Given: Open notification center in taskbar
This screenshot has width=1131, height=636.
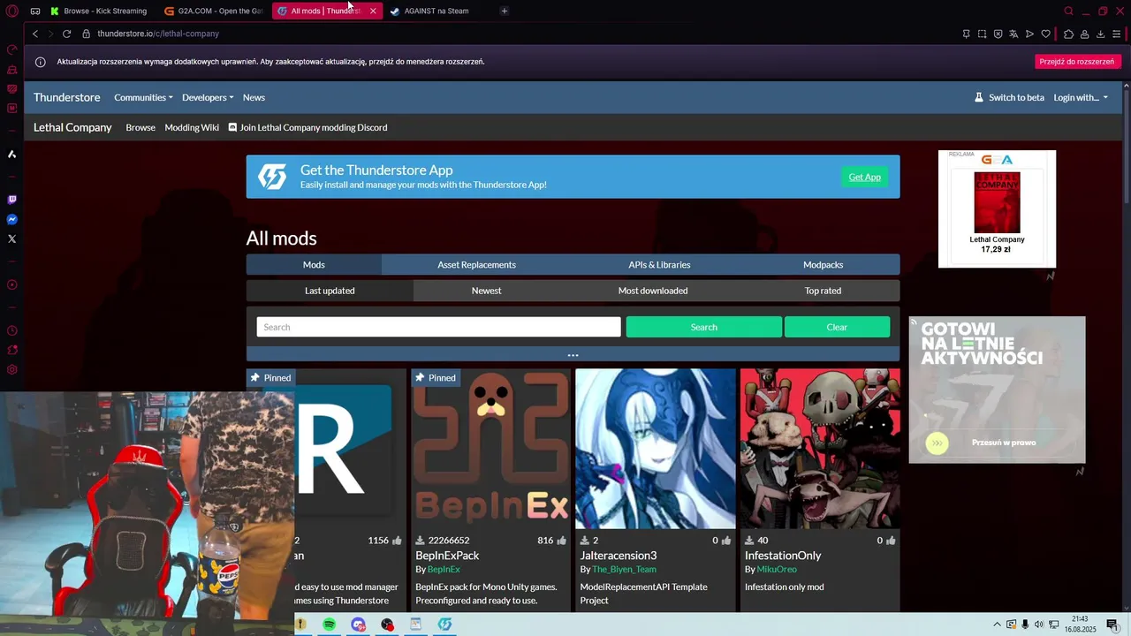Looking at the screenshot, I should pyautogui.click(x=1112, y=625).
